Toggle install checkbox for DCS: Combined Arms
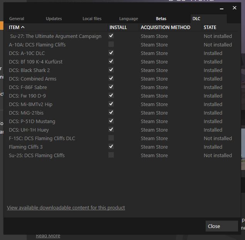This screenshot has height=240, width=245. pos(111,78)
